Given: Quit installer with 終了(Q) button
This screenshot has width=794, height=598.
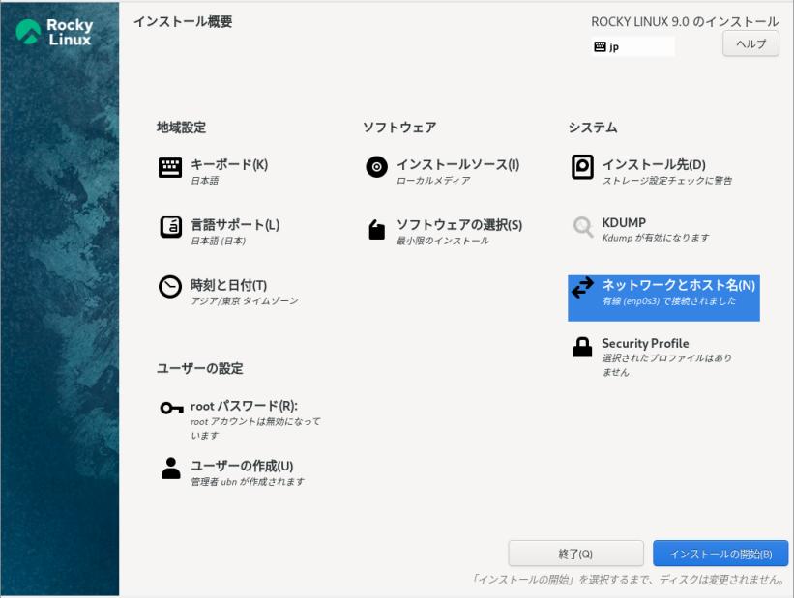Looking at the screenshot, I should pyautogui.click(x=575, y=554).
